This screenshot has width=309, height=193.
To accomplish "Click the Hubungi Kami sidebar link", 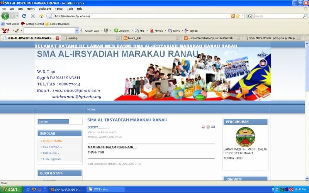I will [53, 159].
